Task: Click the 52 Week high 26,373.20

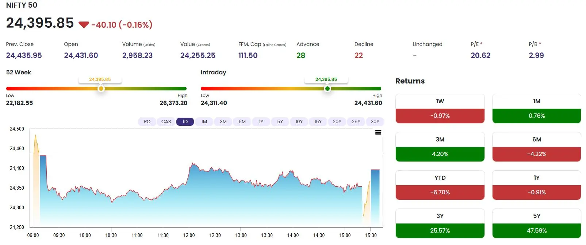Action: [x=173, y=103]
